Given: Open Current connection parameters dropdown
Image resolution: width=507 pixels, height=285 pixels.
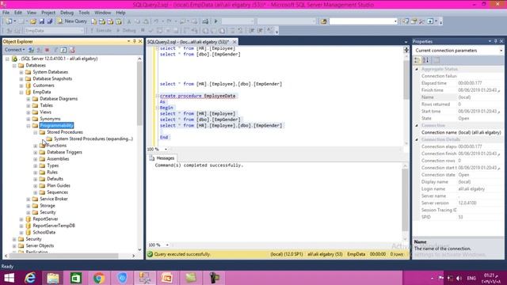Looking at the screenshot, I should click(x=501, y=51).
